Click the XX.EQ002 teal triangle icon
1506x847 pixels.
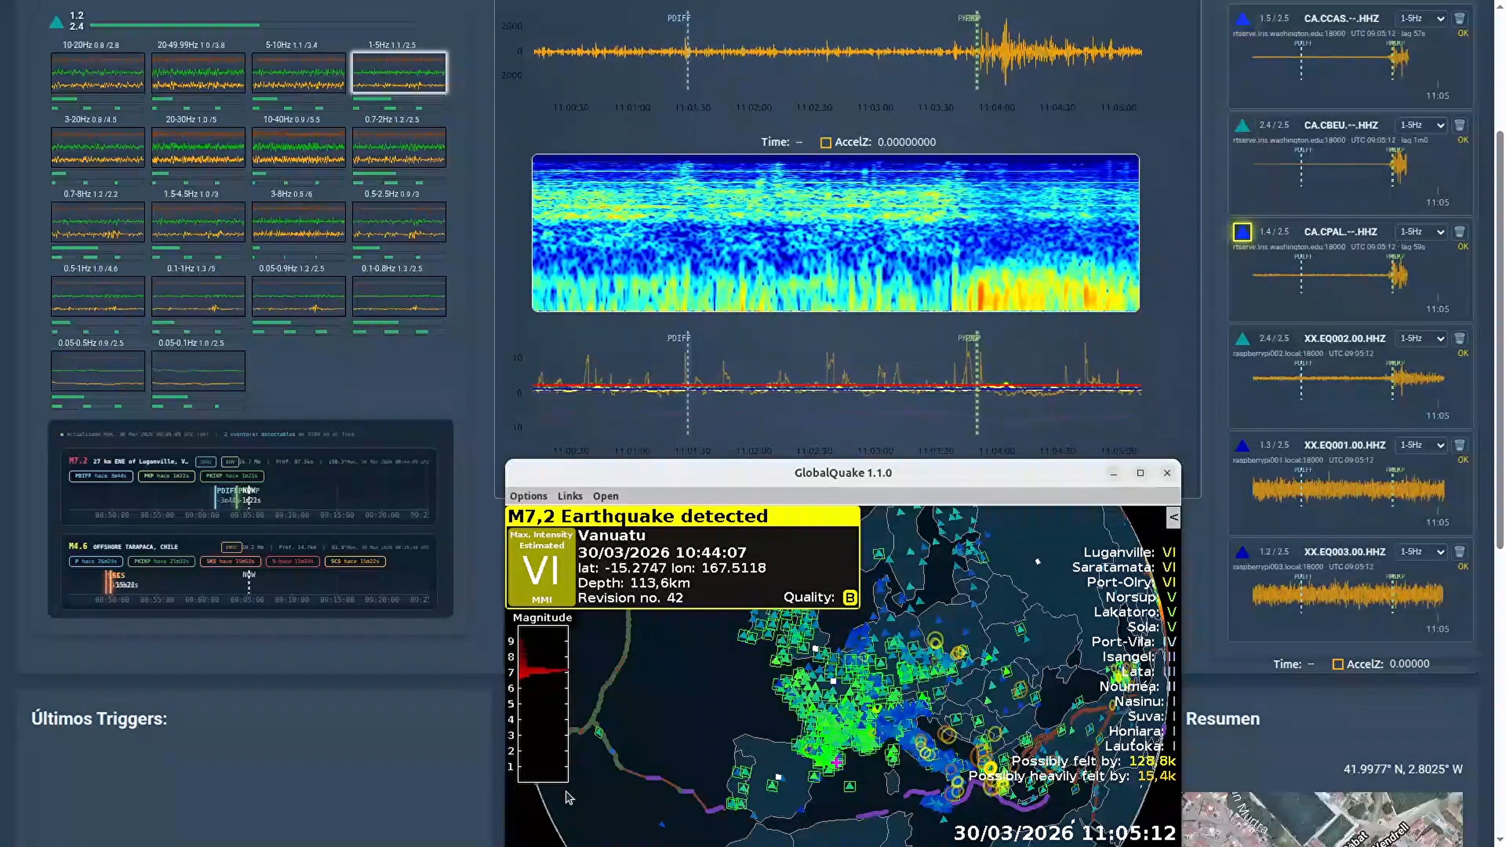(1242, 339)
